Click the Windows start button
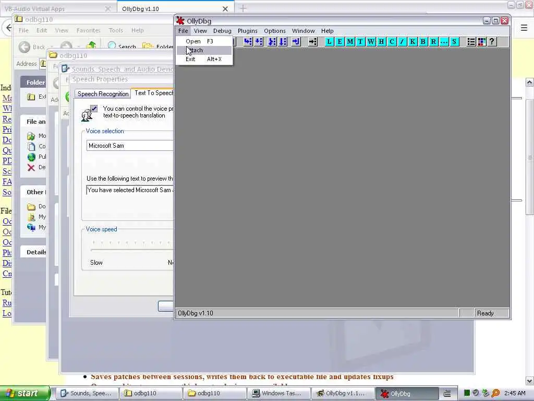Screen dimensions: 534x401 point(25,393)
